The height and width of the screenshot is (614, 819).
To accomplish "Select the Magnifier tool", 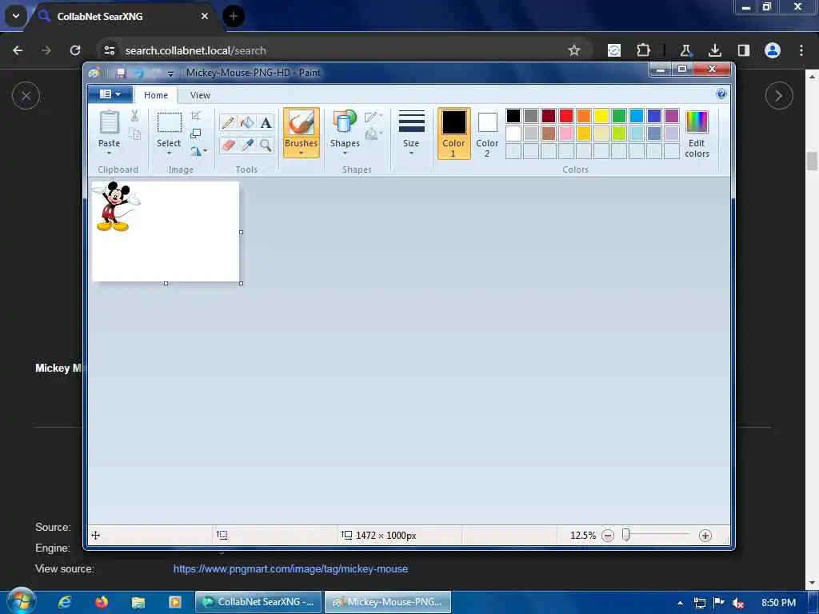I will tap(266, 146).
